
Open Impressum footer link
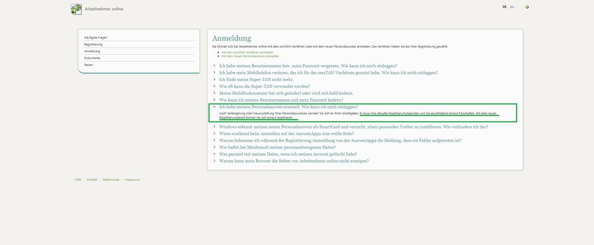point(132,179)
